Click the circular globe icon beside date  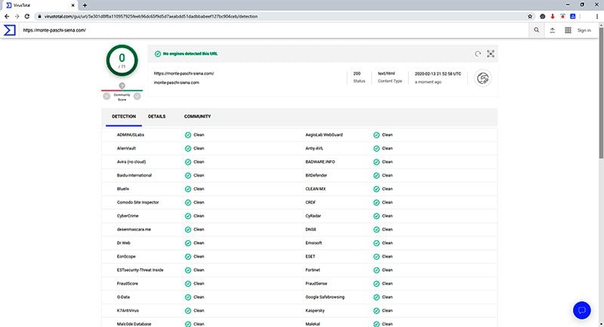coord(482,79)
